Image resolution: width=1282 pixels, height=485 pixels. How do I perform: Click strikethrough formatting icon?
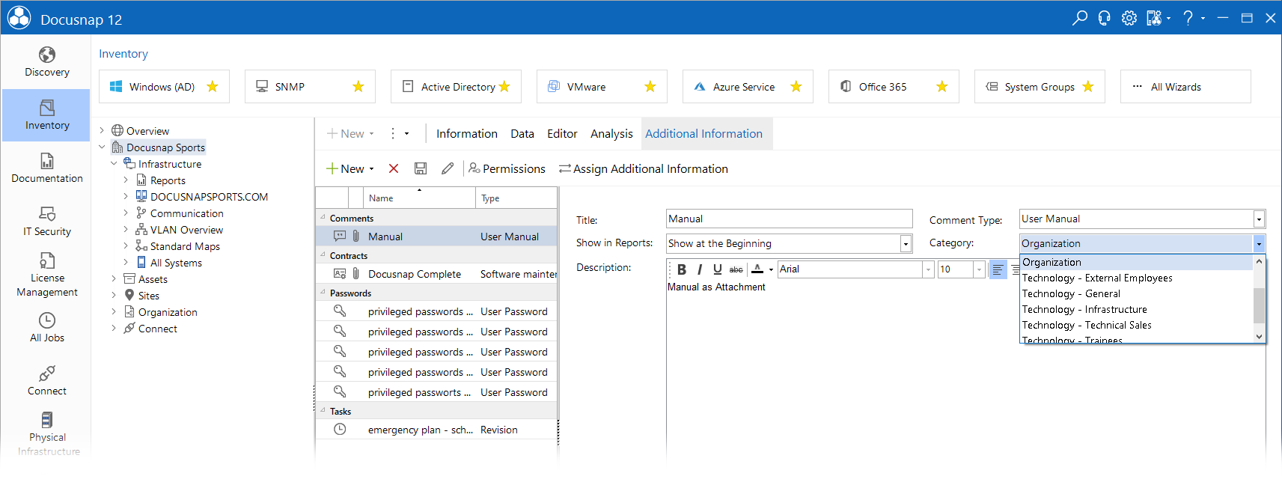[736, 269]
